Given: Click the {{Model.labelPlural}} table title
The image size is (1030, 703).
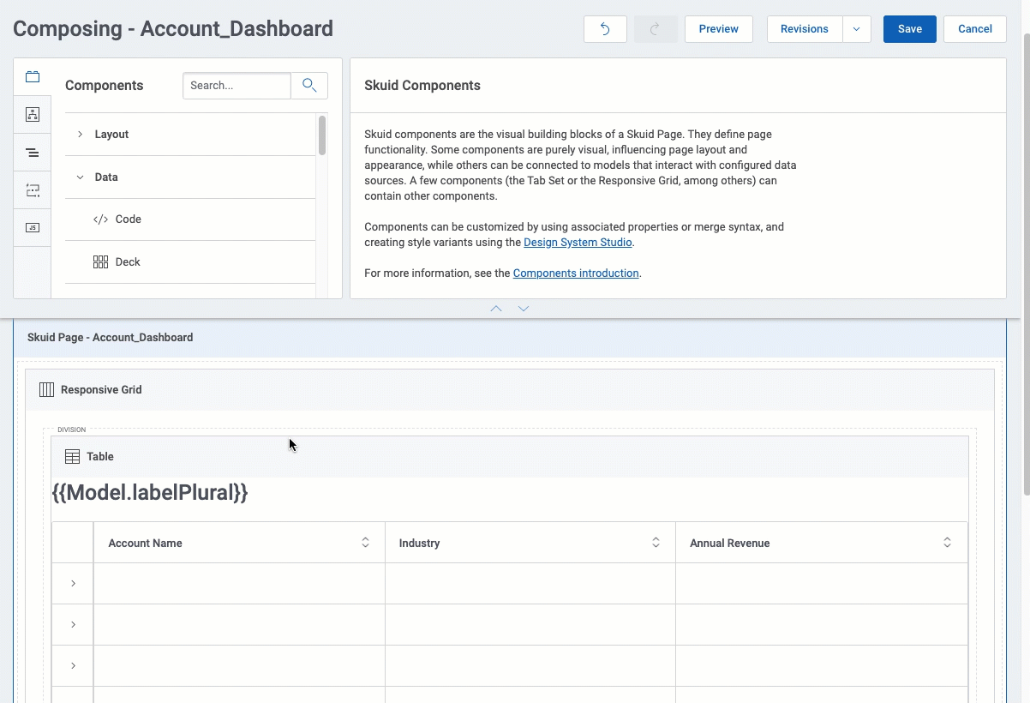Looking at the screenshot, I should [x=150, y=493].
